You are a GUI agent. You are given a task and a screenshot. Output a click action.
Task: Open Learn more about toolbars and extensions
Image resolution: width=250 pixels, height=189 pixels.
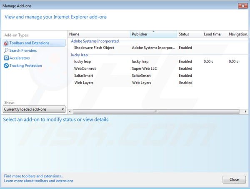point(39,181)
